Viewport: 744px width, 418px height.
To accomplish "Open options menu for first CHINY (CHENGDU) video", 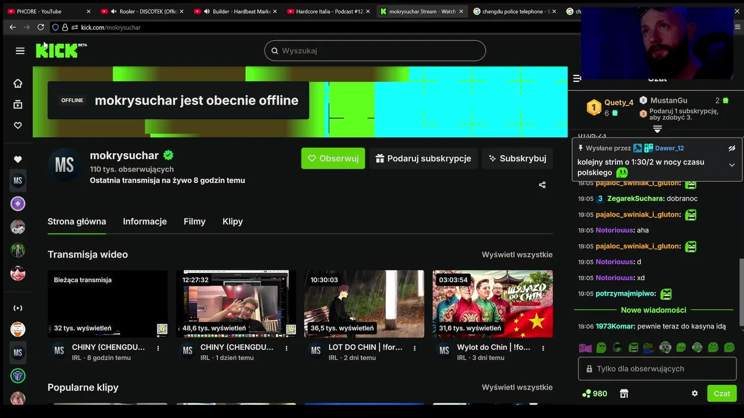I will click(x=158, y=348).
